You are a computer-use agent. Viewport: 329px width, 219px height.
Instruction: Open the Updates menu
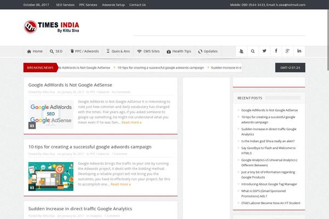tap(208, 51)
